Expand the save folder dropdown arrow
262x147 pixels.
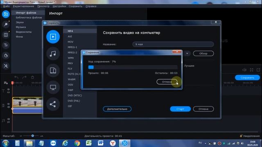(187, 53)
